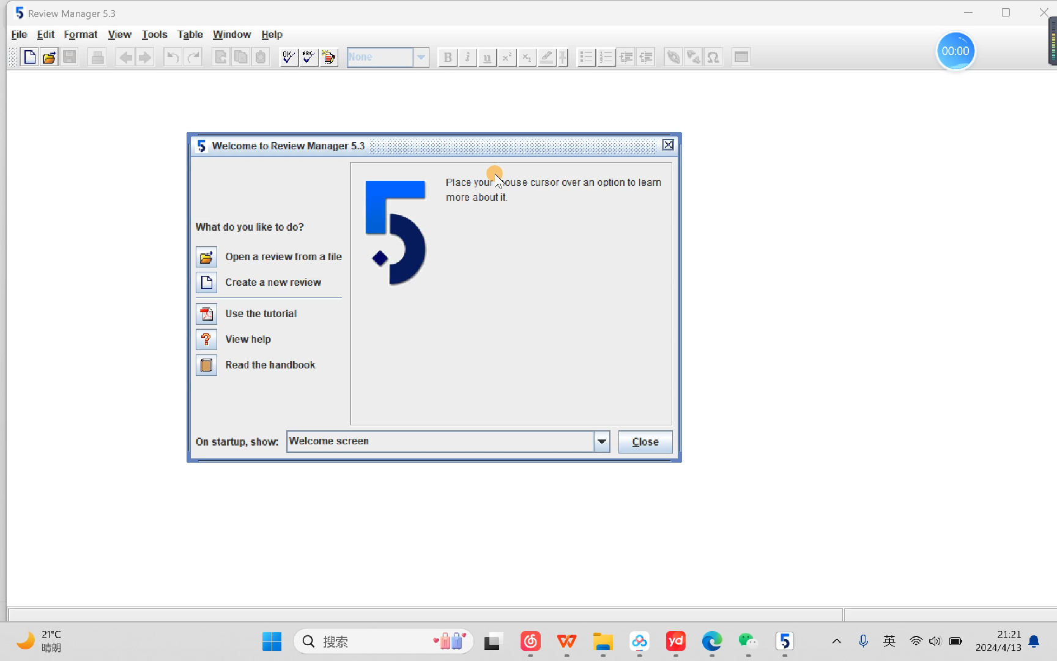Viewport: 1057px width, 661px height.
Task: Open the Help menu
Action: [272, 34]
